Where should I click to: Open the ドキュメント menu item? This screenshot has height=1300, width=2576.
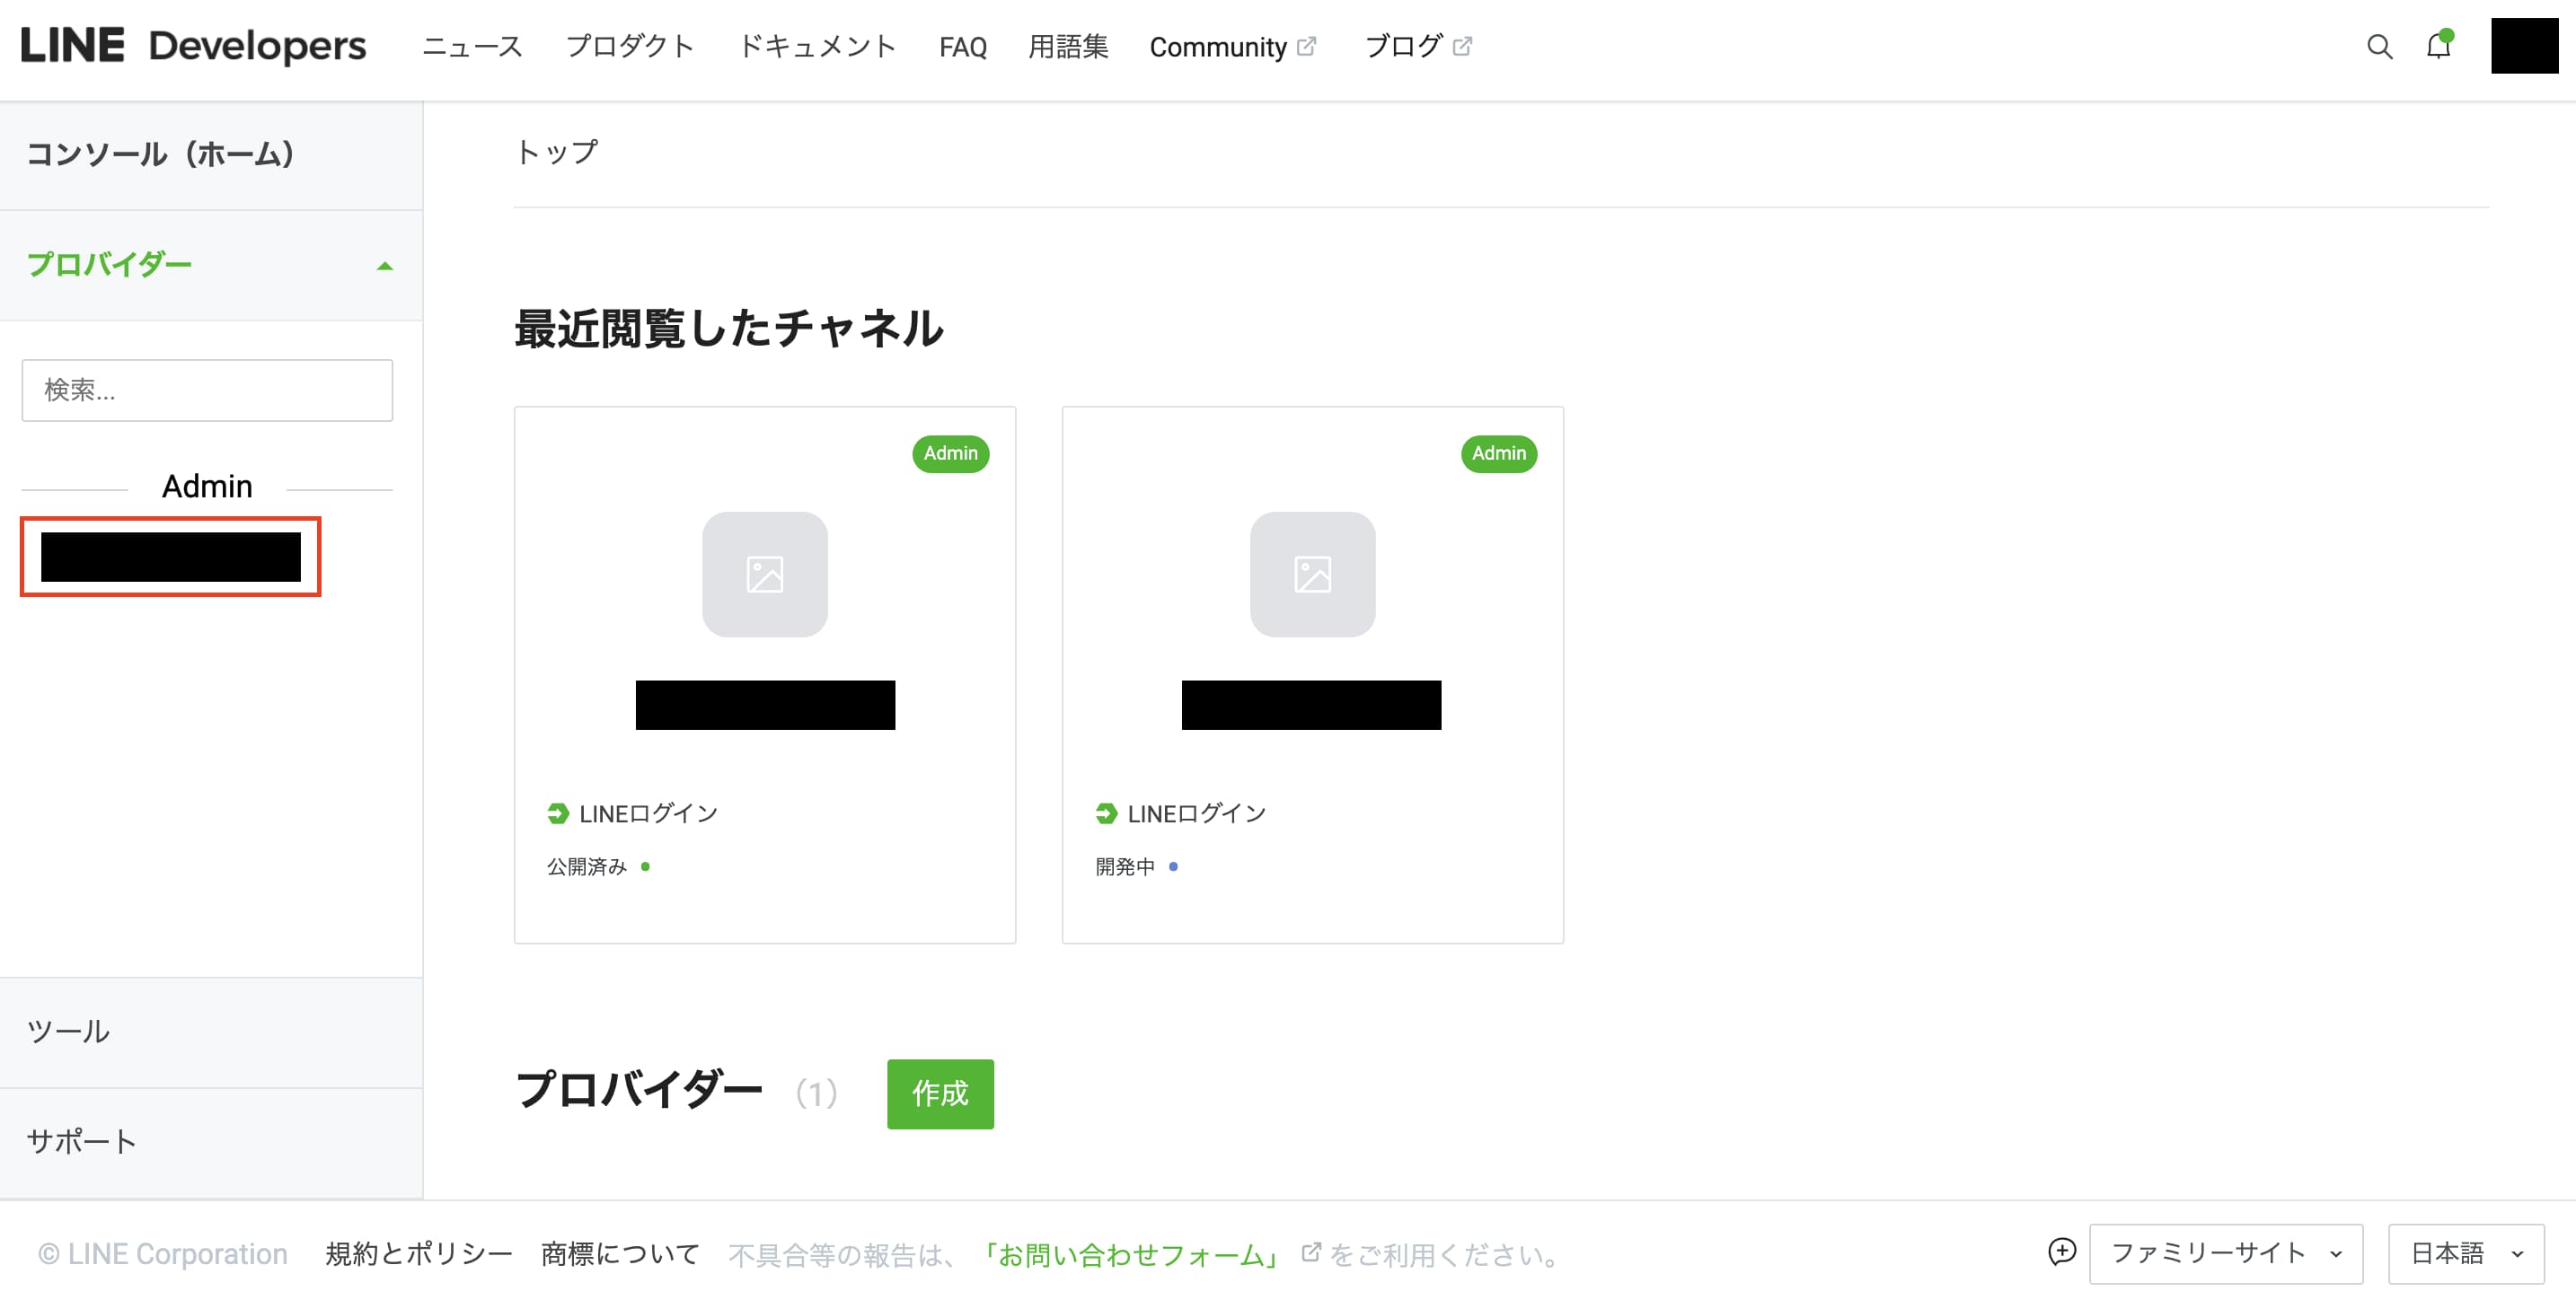[816, 47]
